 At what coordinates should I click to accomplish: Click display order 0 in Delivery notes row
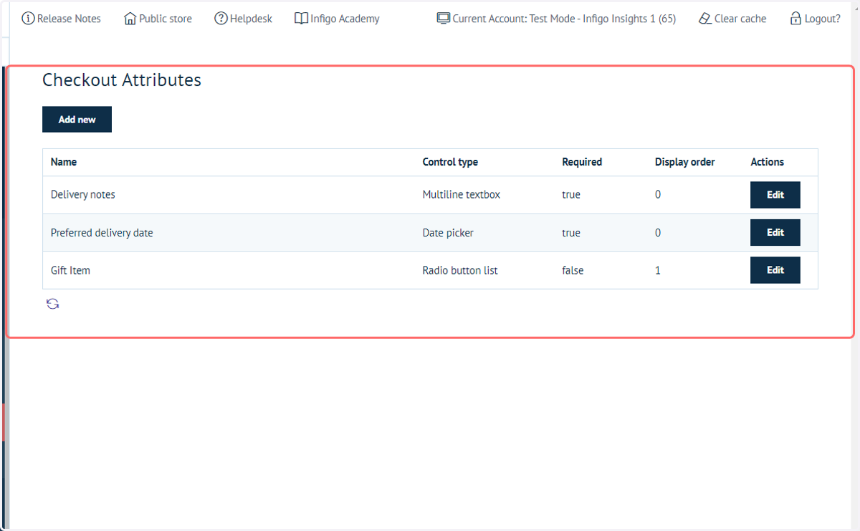tap(658, 195)
